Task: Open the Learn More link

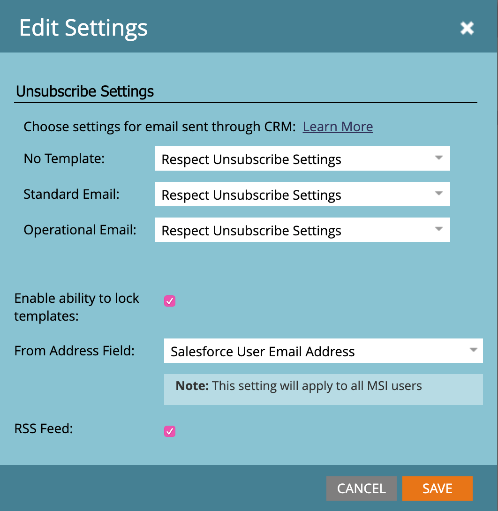Action: click(338, 127)
